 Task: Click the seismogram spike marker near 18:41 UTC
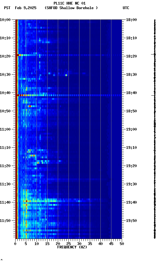tap(153, 95)
